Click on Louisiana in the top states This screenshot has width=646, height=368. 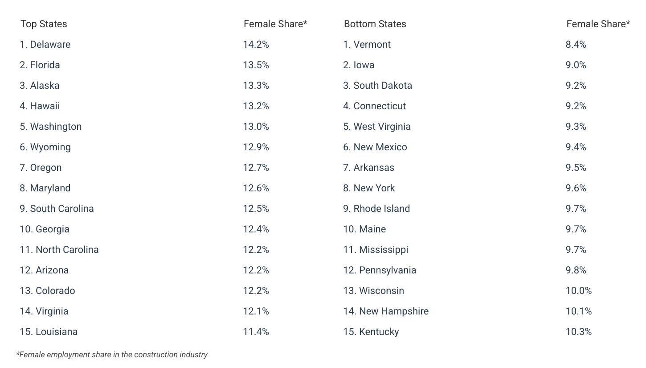tap(49, 332)
